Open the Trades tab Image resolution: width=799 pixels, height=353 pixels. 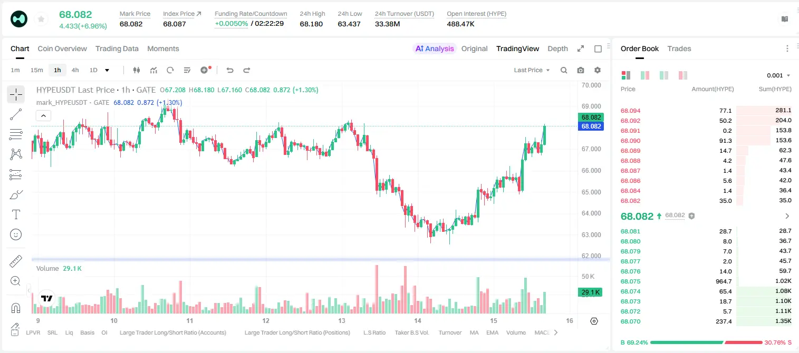(679, 48)
